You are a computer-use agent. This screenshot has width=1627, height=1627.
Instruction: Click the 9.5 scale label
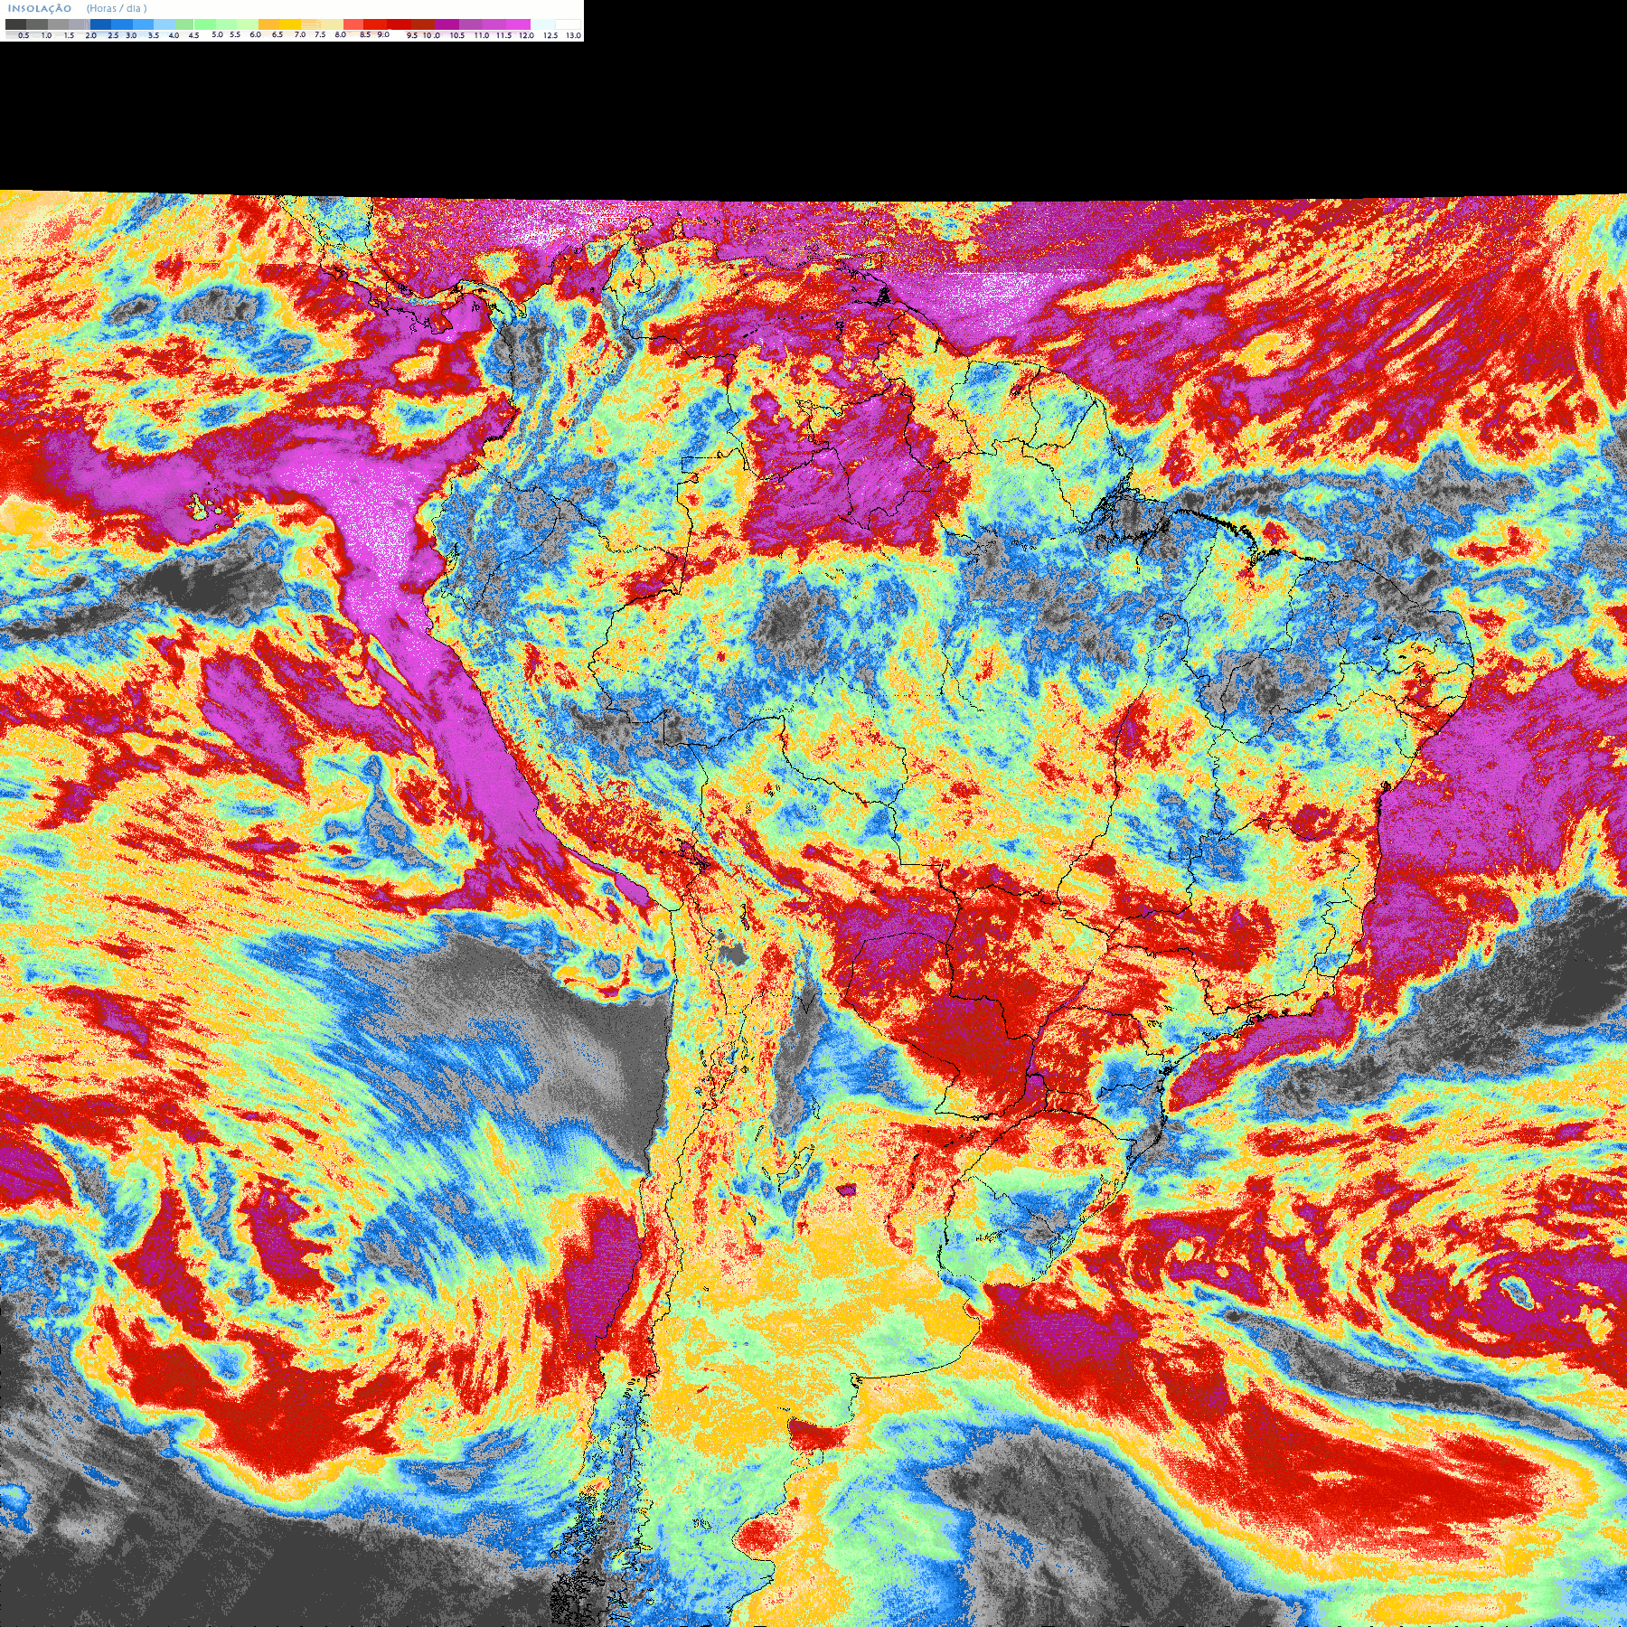(412, 35)
